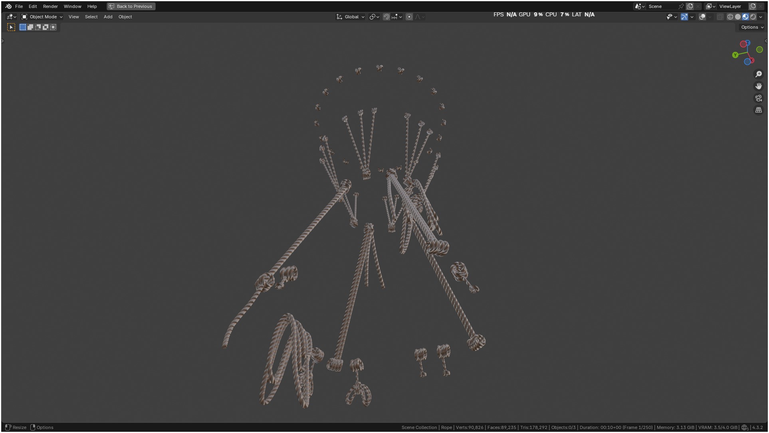Toggle proportional editing
Viewport: 769px width, 433px height.
click(x=409, y=17)
